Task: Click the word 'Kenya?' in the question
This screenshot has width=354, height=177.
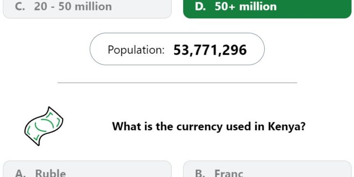Action: 287,126
